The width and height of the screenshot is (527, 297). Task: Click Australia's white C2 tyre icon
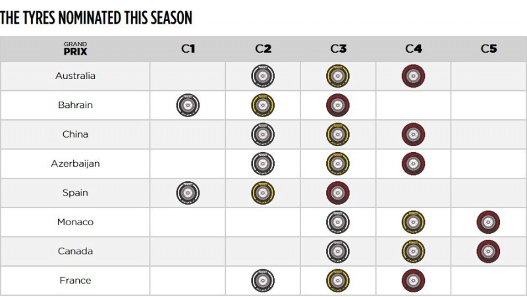[x=263, y=76]
